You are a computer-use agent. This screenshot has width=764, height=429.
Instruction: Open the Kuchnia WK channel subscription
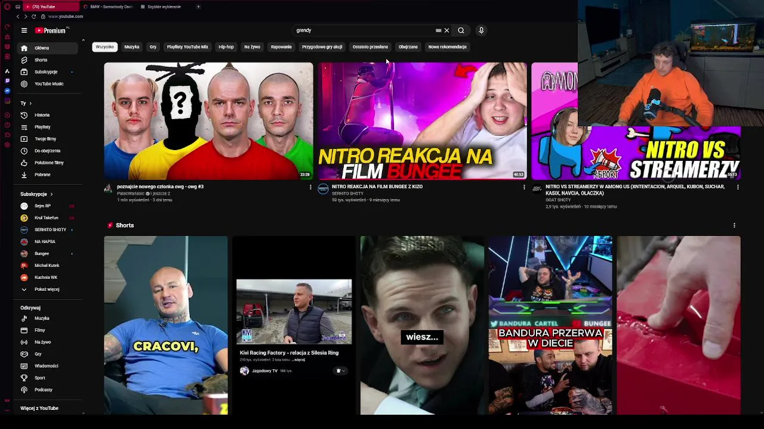click(48, 277)
